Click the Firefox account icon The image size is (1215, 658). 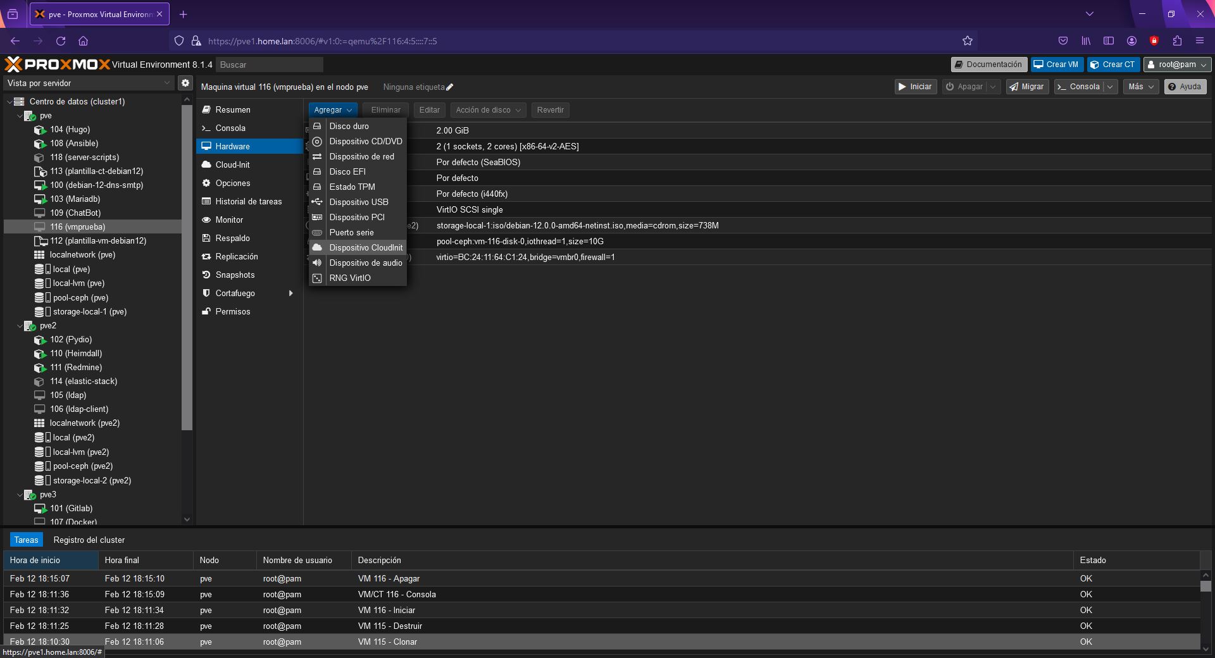click(1131, 41)
